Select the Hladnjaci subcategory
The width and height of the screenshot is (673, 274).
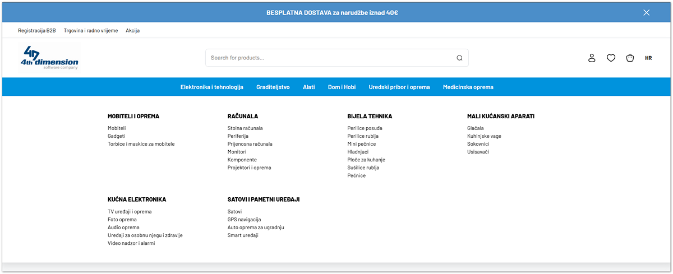point(358,152)
